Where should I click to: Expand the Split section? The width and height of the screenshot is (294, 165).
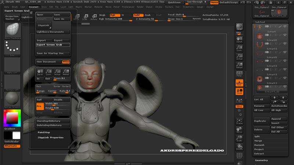tap(257, 136)
